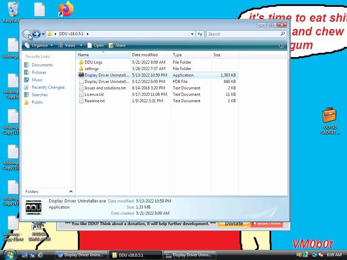Expand the address bar history dropdown
The width and height of the screenshot is (347, 260).
pos(192,34)
